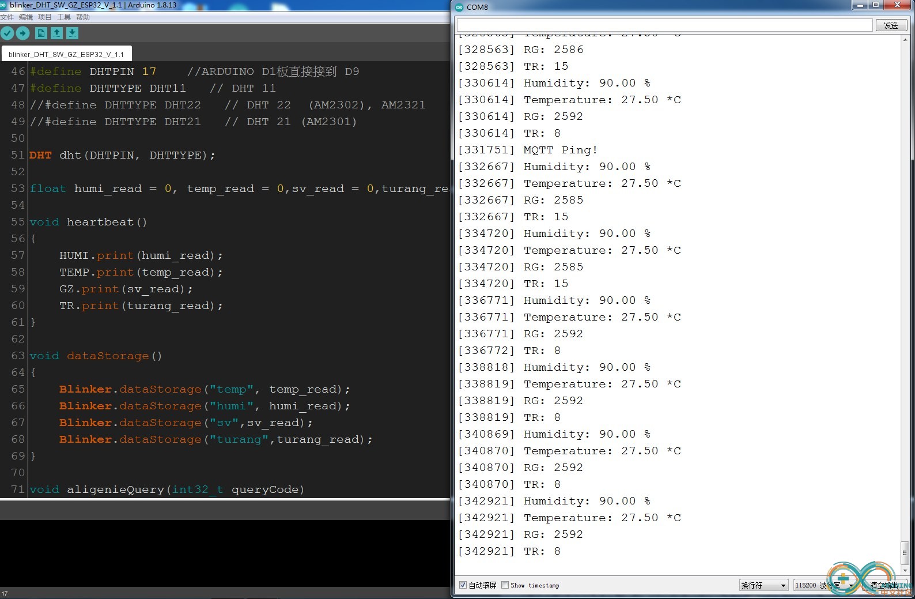Click the scrollbar down arrow in COM8
Viewport: 915px width, 599px height.
point(905,571)
